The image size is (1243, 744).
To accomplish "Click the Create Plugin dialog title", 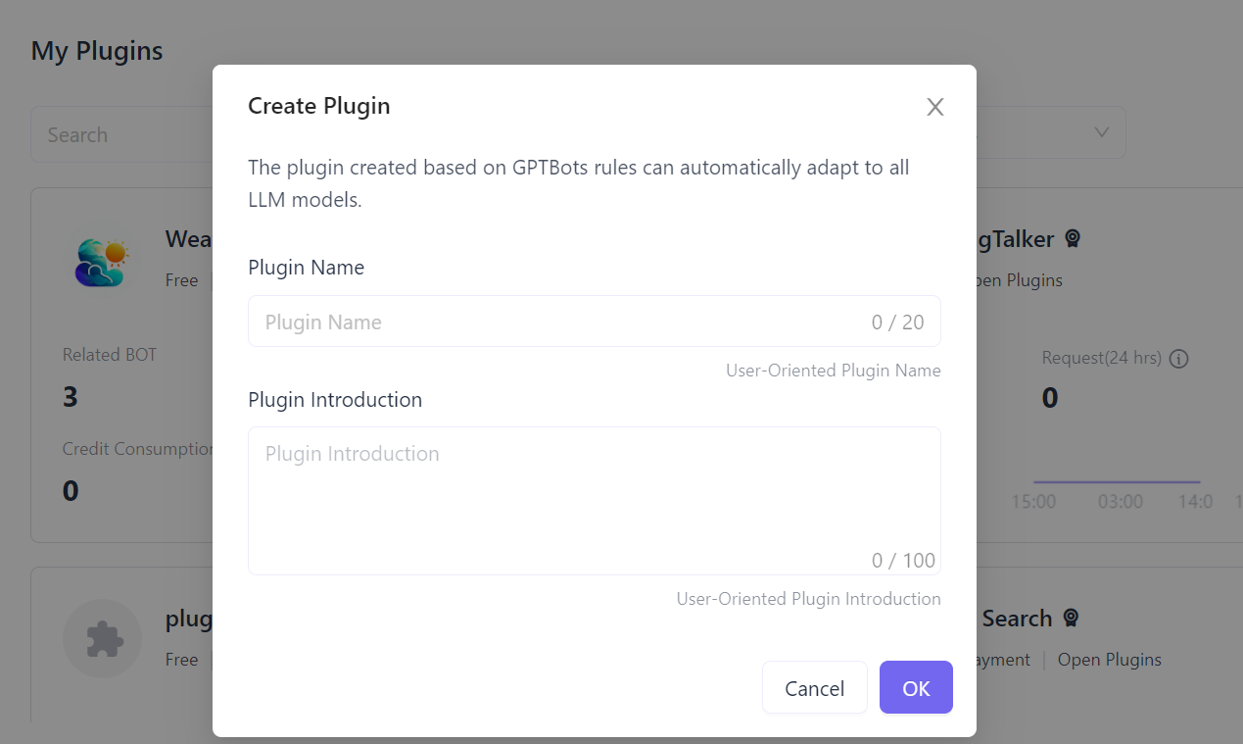I will pos(319,106).
